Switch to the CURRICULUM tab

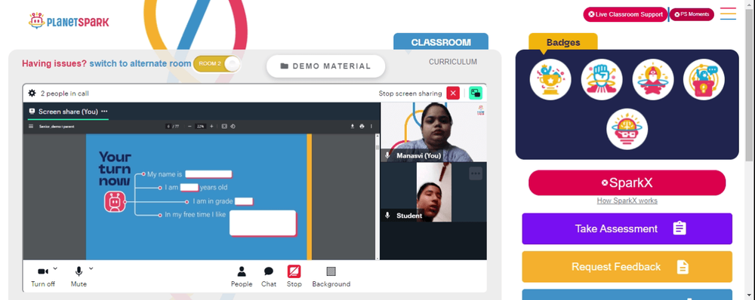point(452,62)
